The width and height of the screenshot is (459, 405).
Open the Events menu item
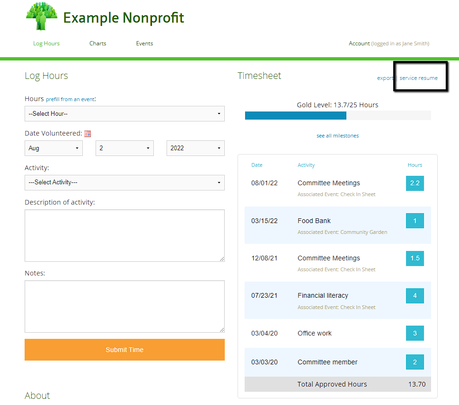pyautogui.click(x=144, y=43)
